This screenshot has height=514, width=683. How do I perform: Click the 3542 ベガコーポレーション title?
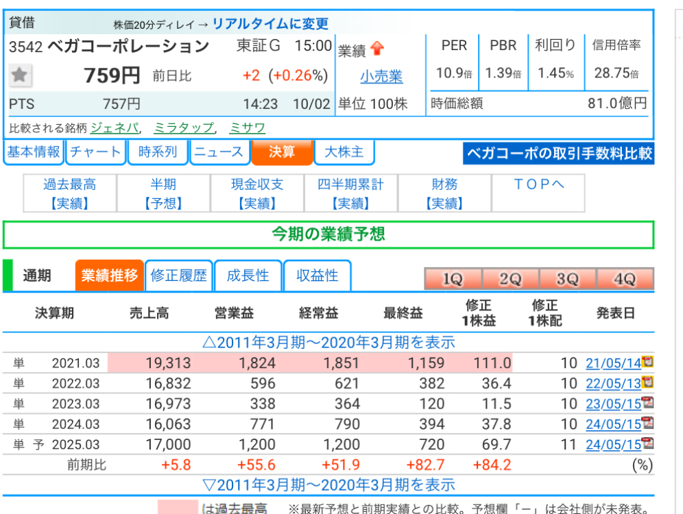[109, 46]
